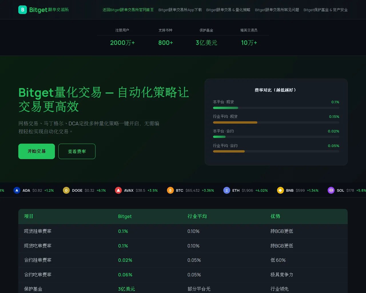Click the ETH coin icon in ticker
This screenshot has height=293, width=366.
point(227,190)
